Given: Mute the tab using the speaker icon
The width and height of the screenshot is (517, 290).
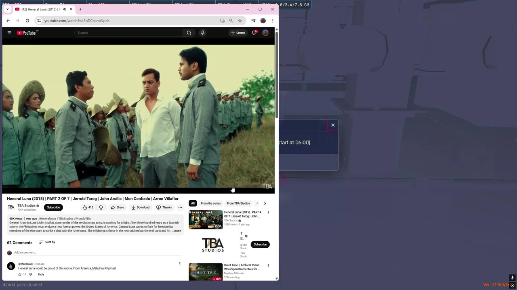Looking at the screenshot, I should pos(65,9).
